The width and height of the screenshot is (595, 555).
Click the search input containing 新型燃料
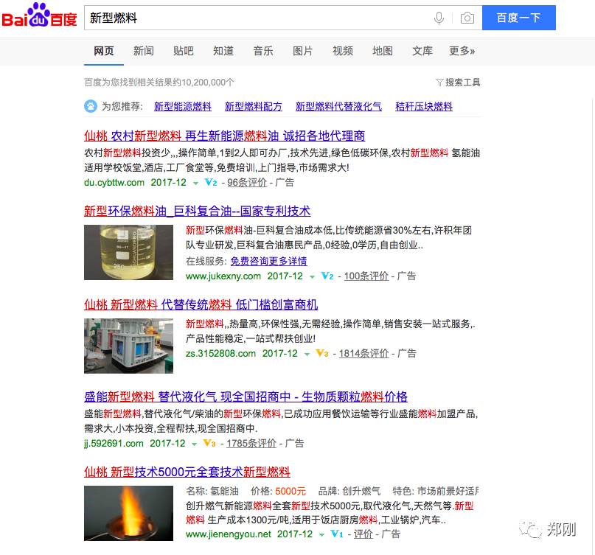tap(258, 18)
